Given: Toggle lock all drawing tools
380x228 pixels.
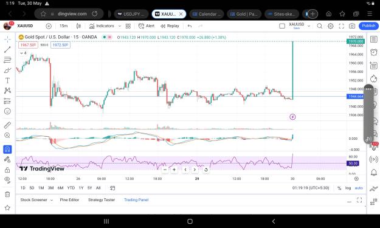Looking at the screenshot, I should click(7, 170).
